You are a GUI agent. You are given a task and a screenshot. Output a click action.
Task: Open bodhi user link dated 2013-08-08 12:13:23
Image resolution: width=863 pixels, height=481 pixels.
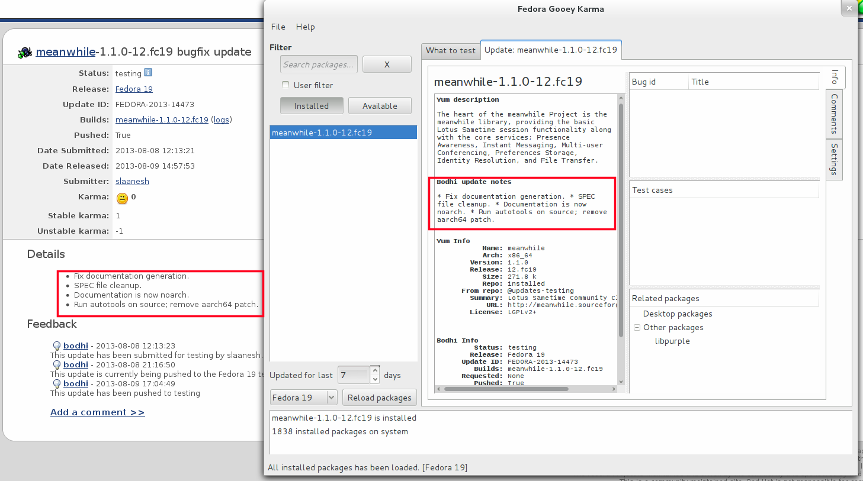pos(76,346)
